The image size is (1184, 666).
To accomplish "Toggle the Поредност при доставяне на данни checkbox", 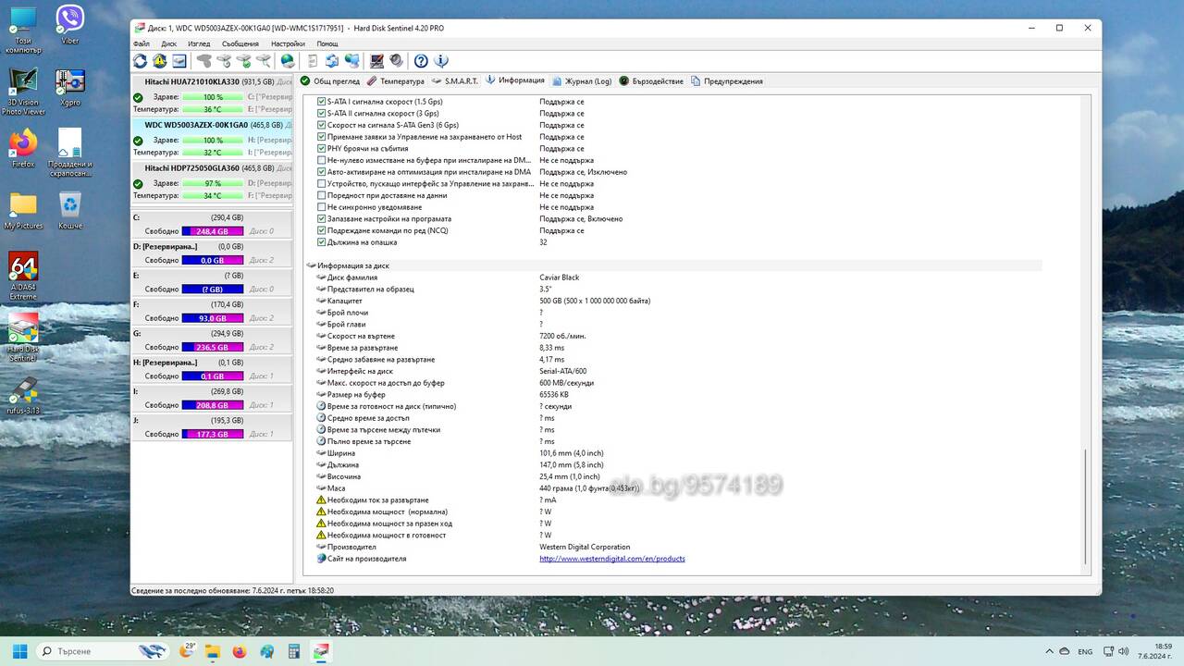I will (322, 195).
